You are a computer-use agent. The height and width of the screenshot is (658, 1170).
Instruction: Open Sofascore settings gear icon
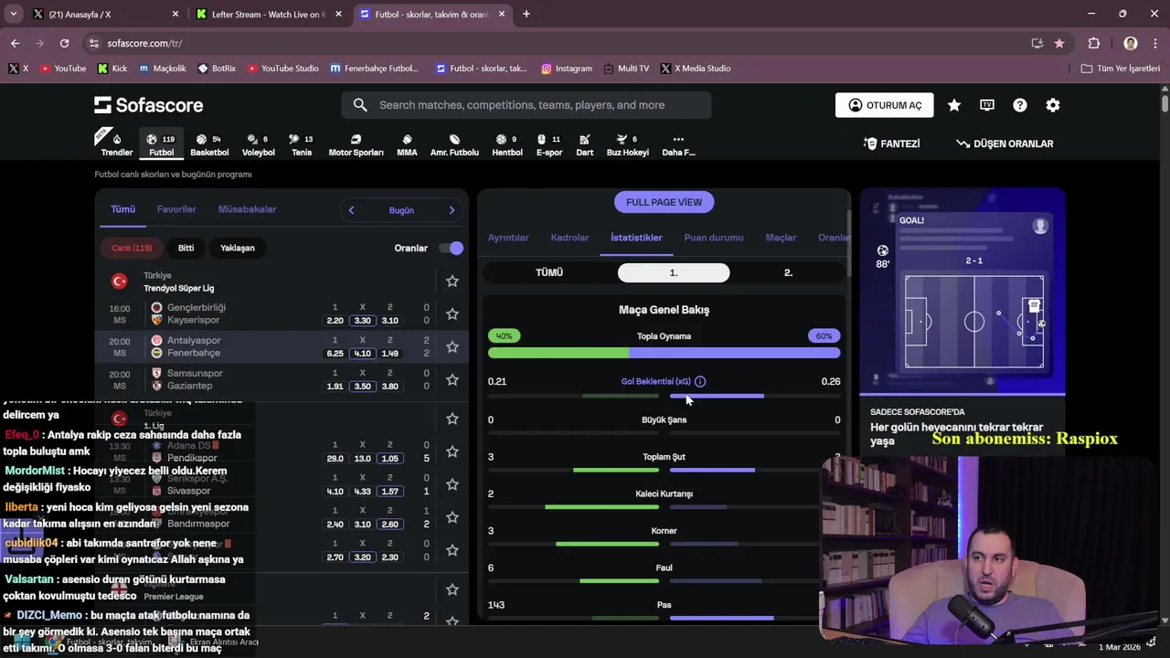pos(1053,105)
